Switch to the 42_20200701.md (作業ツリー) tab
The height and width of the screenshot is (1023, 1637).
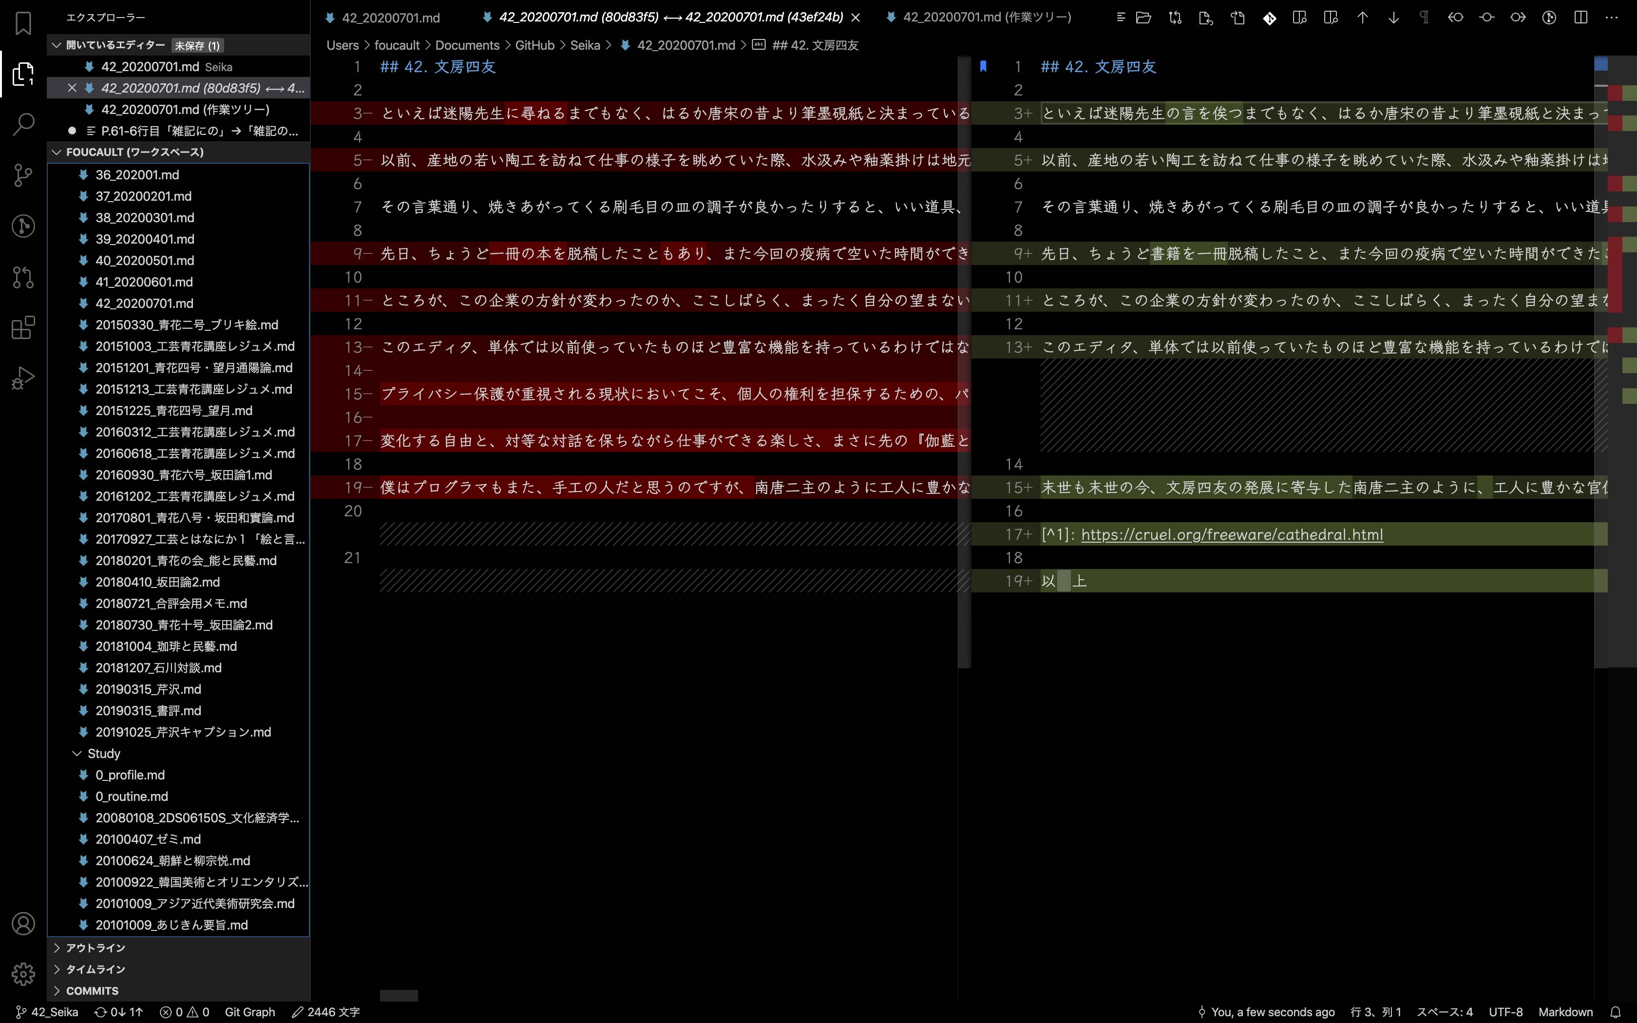(x=979, y=18)
